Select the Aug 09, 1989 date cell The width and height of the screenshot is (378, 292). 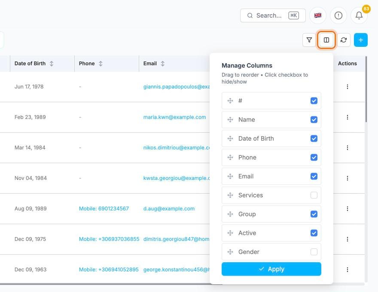click(x=30, y=209)
